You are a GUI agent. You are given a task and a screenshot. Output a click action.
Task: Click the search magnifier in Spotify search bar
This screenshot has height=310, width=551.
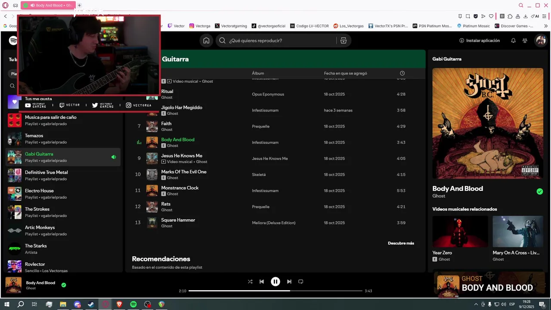222,40
